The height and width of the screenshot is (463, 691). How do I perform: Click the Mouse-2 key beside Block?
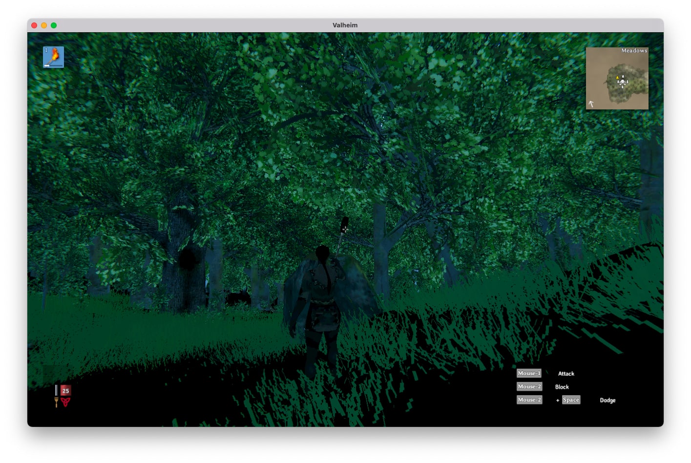[x=529, y=386]
